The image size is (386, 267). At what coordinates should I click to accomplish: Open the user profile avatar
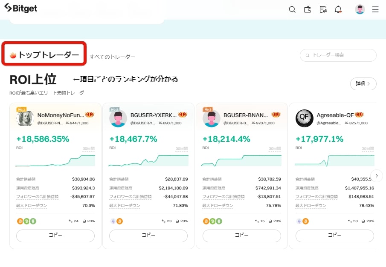coord(360,9)
